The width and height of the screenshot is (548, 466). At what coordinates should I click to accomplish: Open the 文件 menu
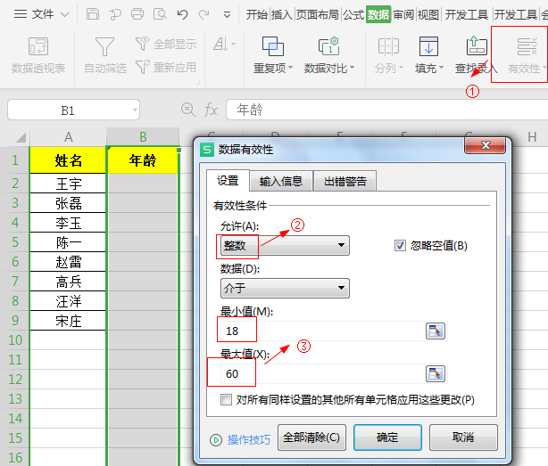coord(41,14)
